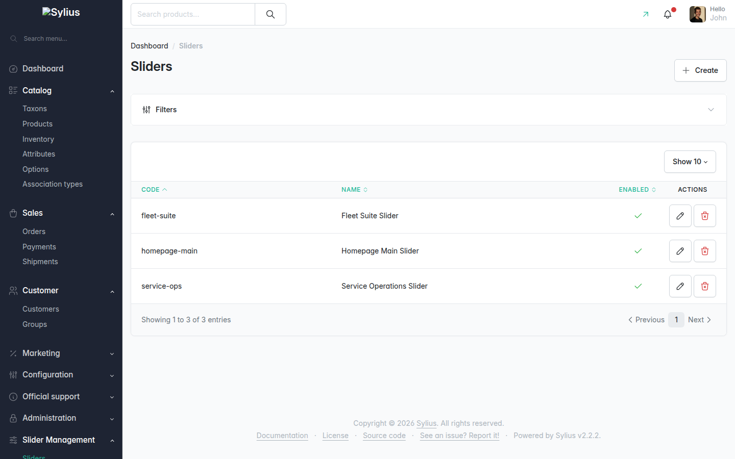Click the Marketing percent icon
The height and width of the screenshot is (459, 735).
point(13,353)
